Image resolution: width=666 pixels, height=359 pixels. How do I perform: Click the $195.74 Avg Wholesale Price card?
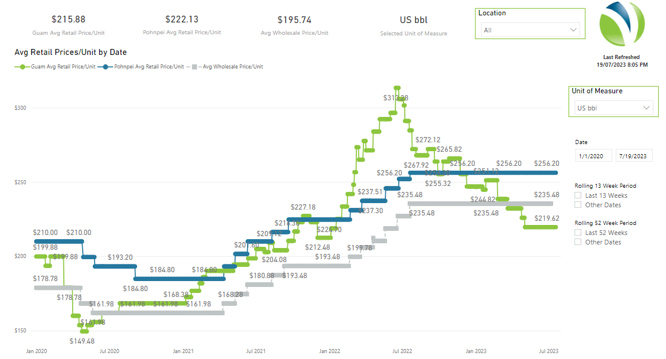point(294,25)
